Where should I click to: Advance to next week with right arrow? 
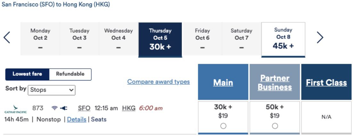pyautogui.click(x=320, y=38)
